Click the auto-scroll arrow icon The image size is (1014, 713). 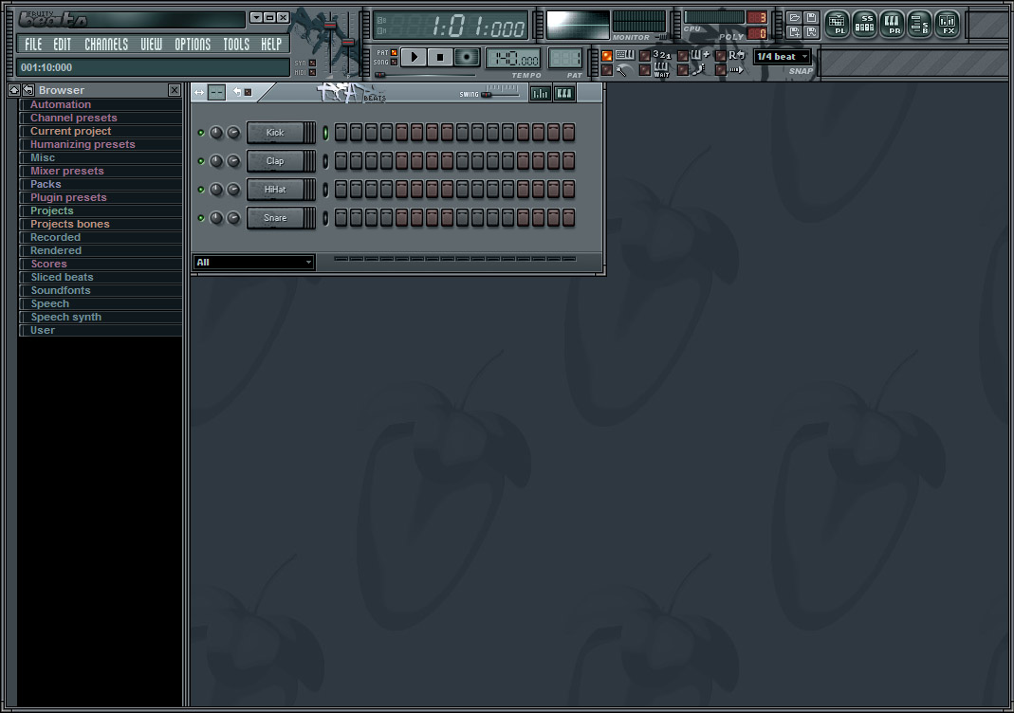click(x=736, y=70)
